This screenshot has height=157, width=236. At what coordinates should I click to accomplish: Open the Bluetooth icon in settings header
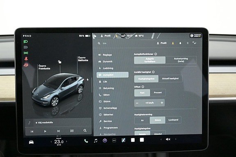click(188, 43)
